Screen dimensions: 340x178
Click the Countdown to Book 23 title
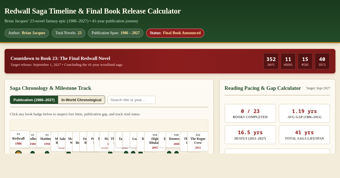(x=60, y=58)
